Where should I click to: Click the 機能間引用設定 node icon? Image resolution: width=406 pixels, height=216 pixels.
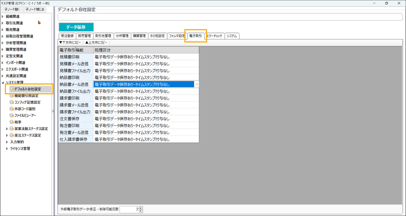(11, 96)
